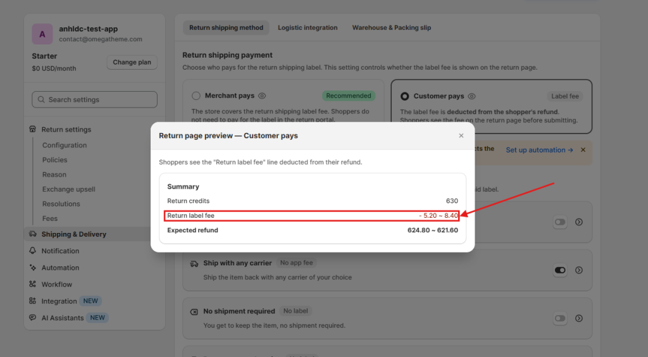The width and height of the screenshot is (648, 357).
Task: Click the Shipping & Delivery truck icon
Action: [x=33, y=234]
